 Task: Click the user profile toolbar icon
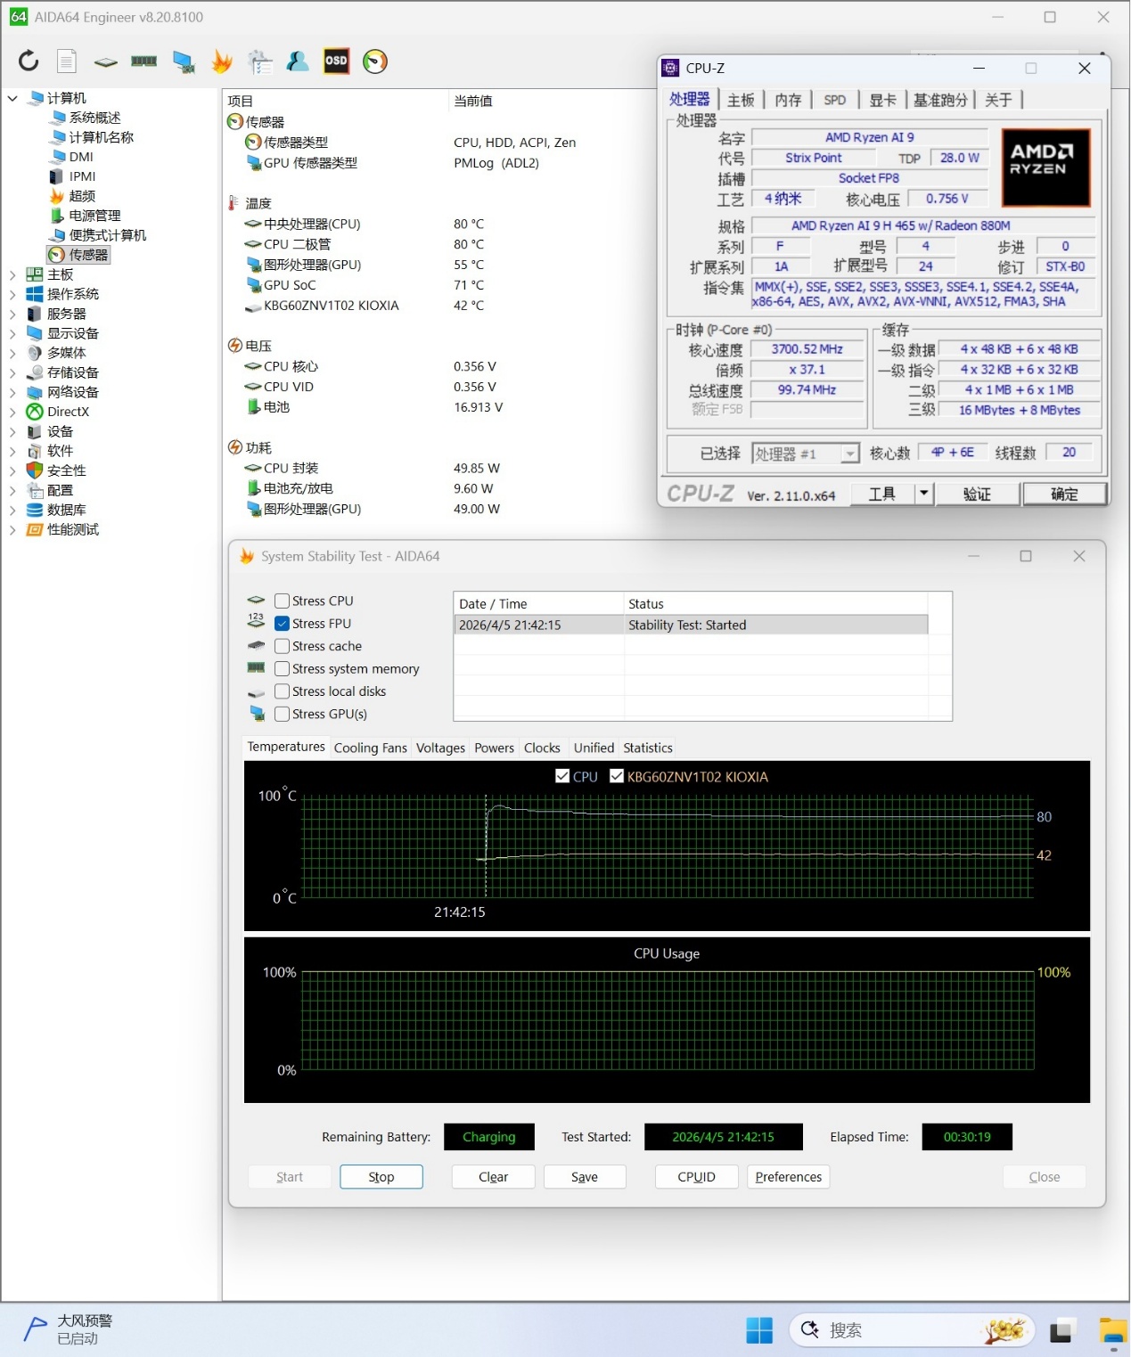pos(298,61)
